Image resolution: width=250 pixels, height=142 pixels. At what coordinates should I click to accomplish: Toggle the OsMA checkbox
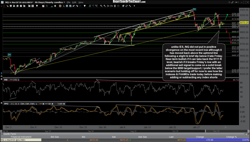(x=64, y=104)
